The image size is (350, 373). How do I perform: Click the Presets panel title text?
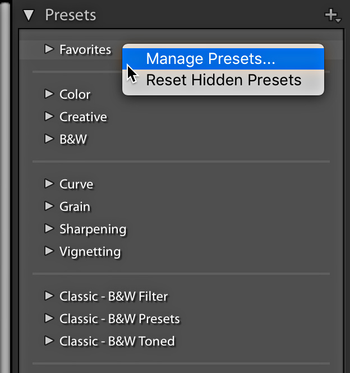click(x=70, y=15)
